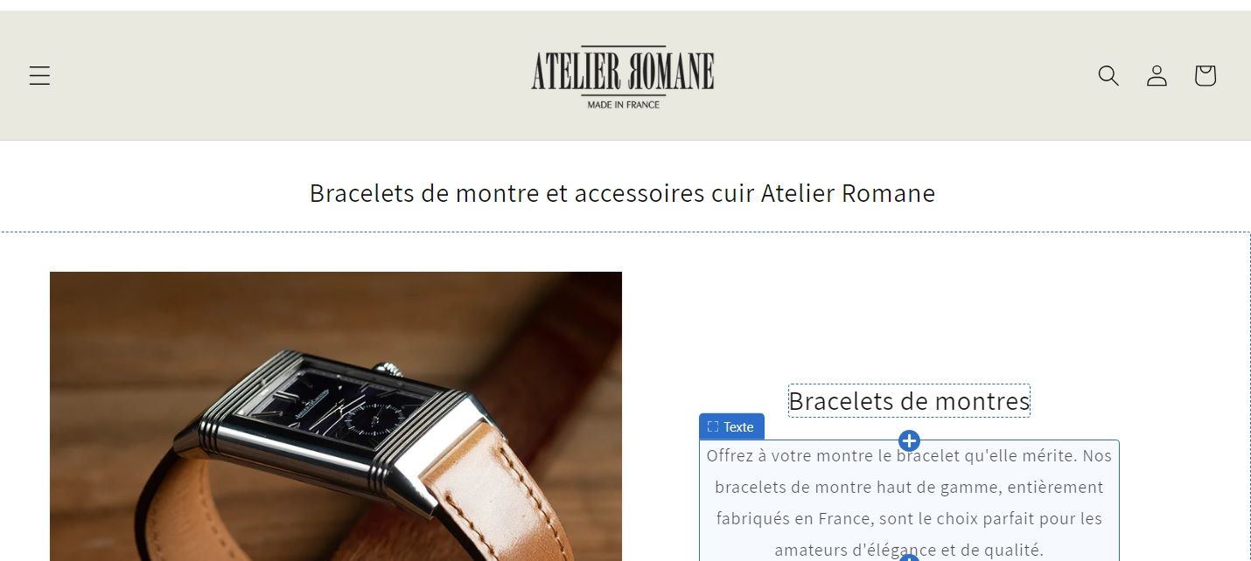Add a block above the Texte block
The width and height of the screenshot is (1251, 561).
[x=909, y=440]
